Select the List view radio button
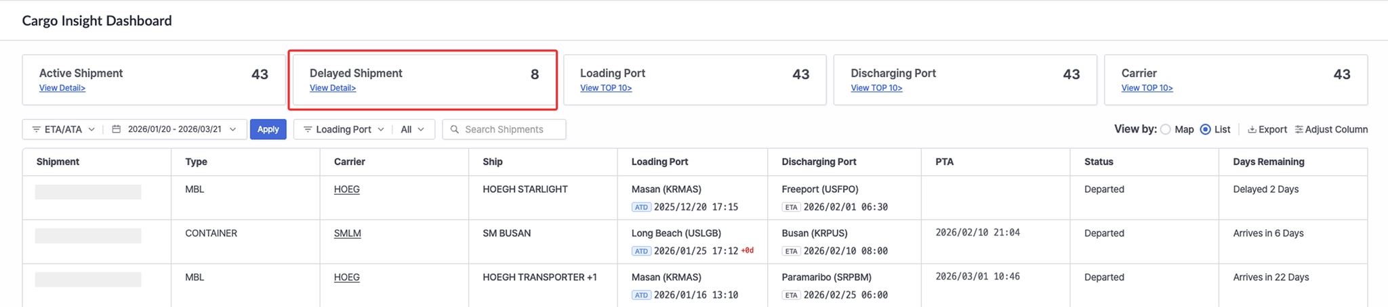1388x307 pixels. click(x=1205, y=129)
